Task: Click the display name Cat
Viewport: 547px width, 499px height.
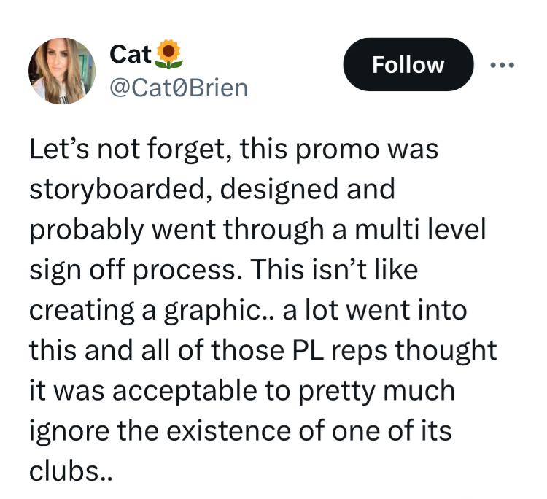Action: coord(131,55)
